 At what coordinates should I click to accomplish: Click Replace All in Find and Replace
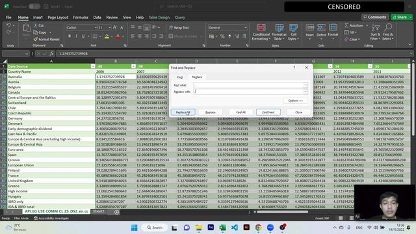(183, 112)
